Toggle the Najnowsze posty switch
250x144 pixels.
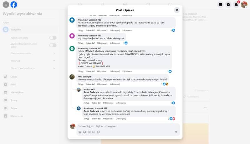[x=53, y=38]
